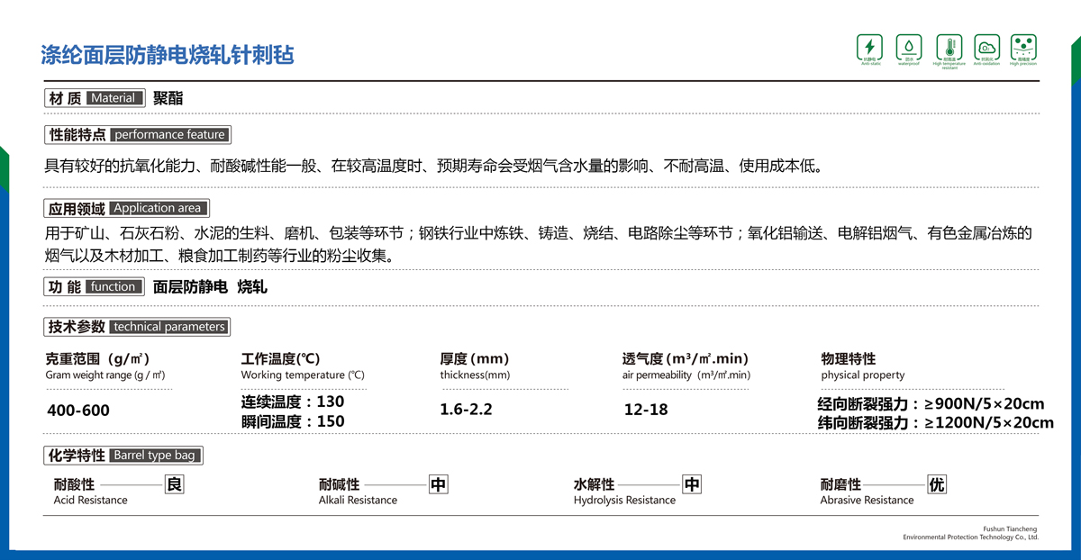Image resolution: width=1081 pixels, height=560 pixels.
Task: Click the high temperature resistant thermometer icon
Action: pos(949,47)
